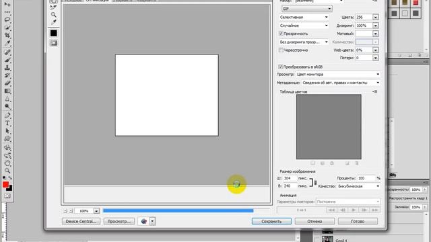Open the Качество Бикубическая dropdown
431x242 pixels.
359,186
